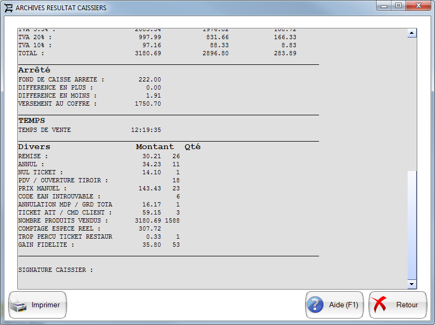The width and height of the screenshot is (435, 325).
Task: Click the red X icon on Retour
Action: click(x=380, y=305)
